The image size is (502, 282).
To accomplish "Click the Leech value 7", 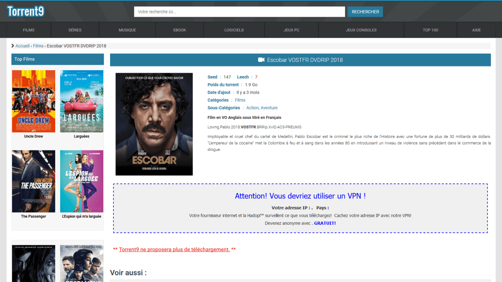I will (x=256, y=77).
